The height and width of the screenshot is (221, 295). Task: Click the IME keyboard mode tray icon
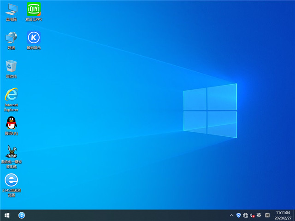[267, 215]
